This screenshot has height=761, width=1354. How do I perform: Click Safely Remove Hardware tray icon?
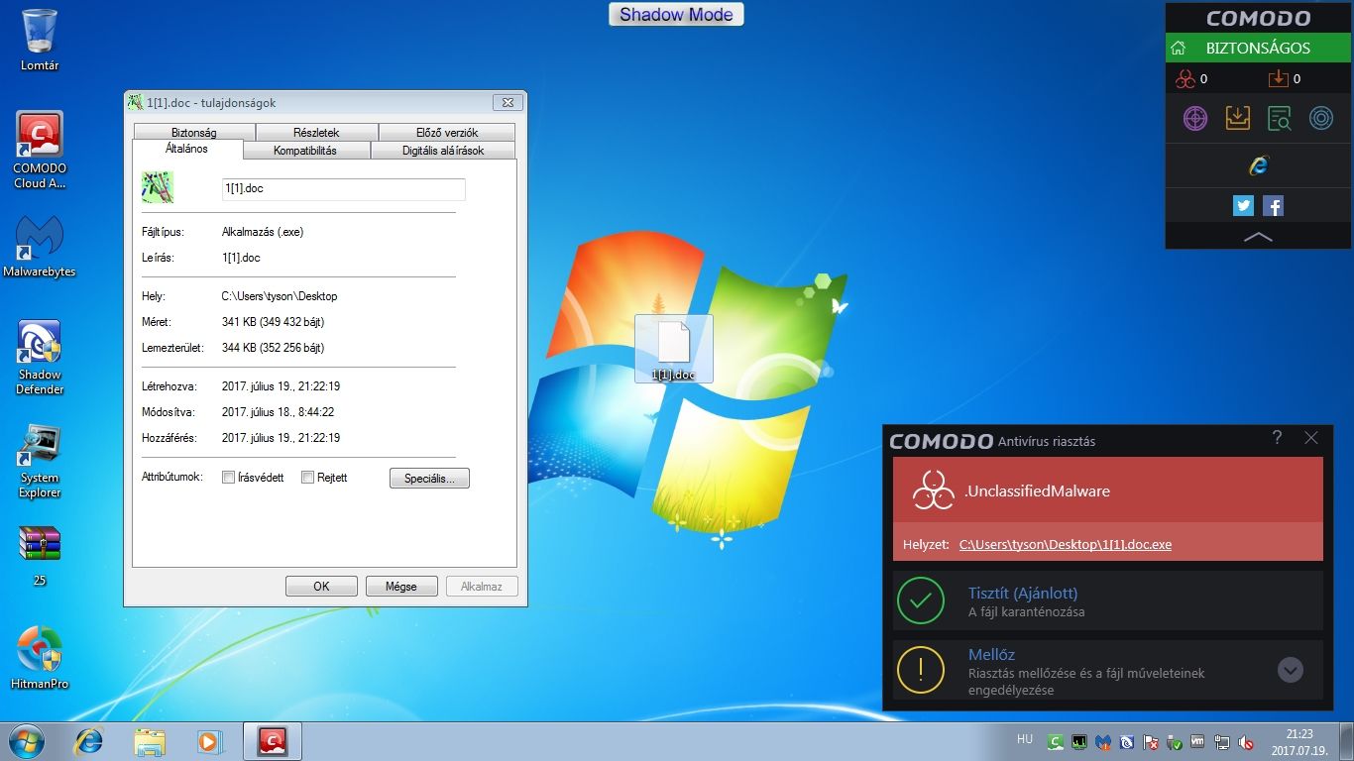coord(1175,742)
